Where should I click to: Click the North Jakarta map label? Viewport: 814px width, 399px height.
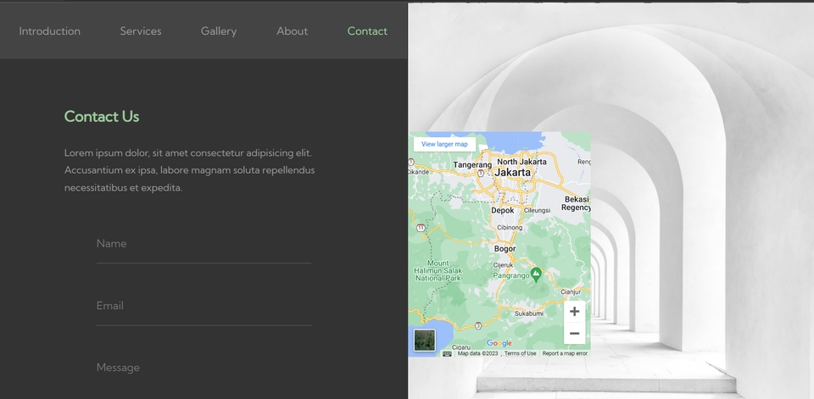(521, 162)
